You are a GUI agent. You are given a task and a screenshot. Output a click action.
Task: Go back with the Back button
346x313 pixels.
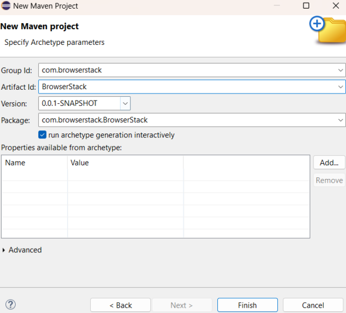click(121, 305)
